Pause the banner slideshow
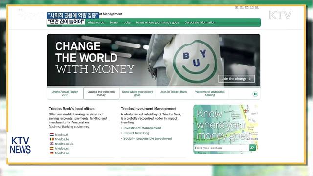Image resolution: width=313 pixels, height=176 pixels. pyautogui.click(x=255, y=94)
